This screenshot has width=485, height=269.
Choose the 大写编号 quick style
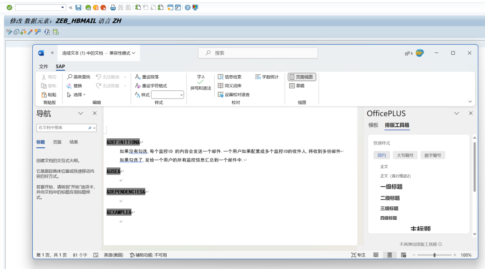click(405, 155)
